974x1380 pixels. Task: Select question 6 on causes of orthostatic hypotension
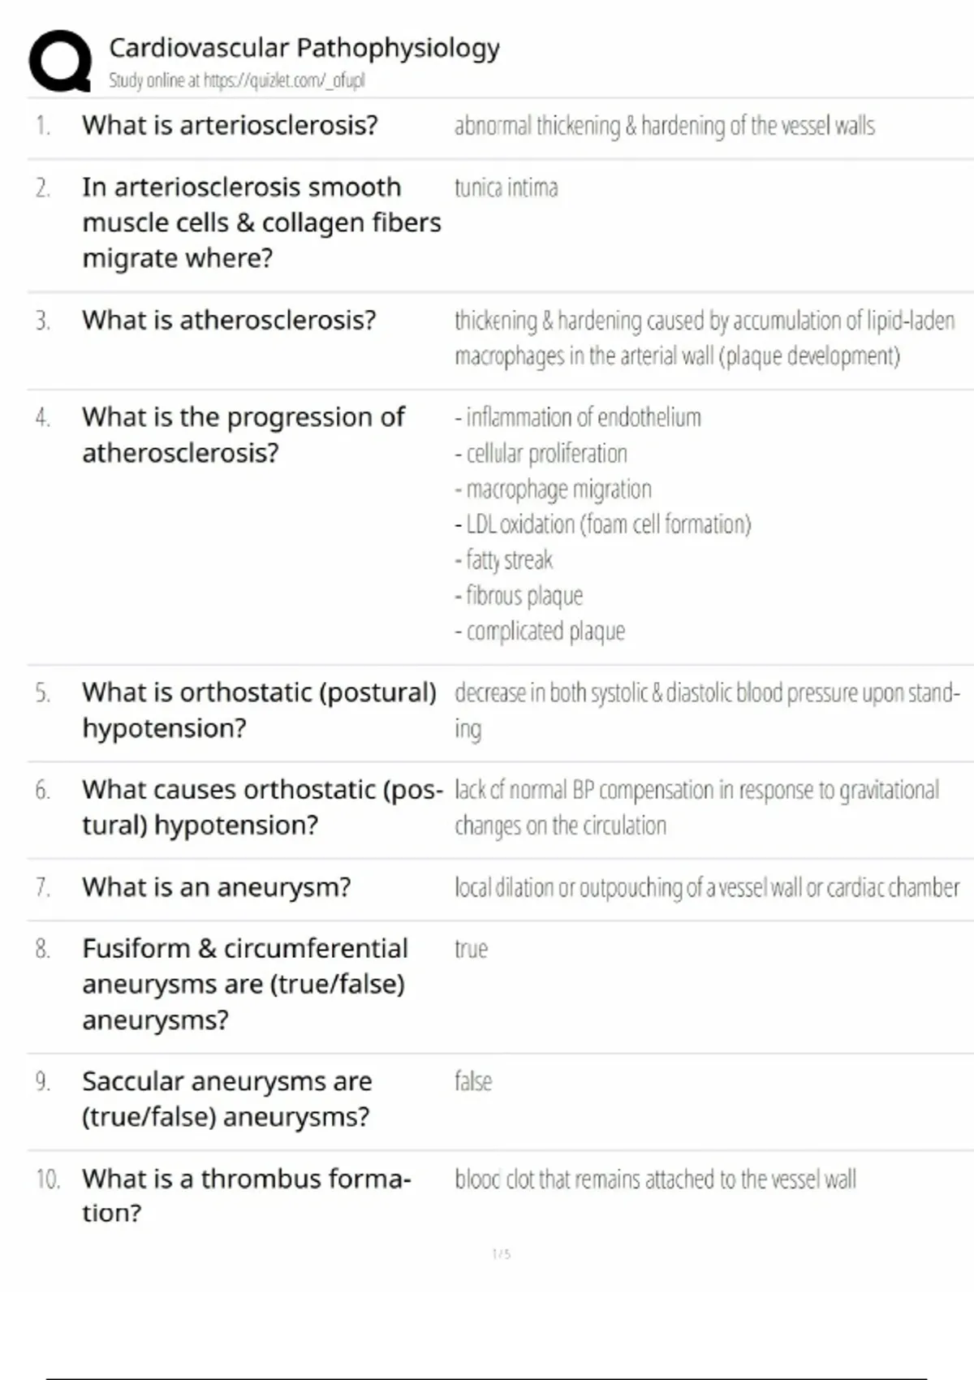pyautogui.click(x=263, y=807)
